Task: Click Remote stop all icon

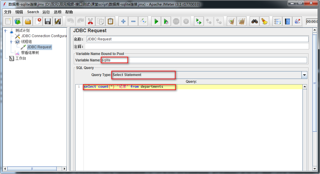Action: (x=209, y=21)
